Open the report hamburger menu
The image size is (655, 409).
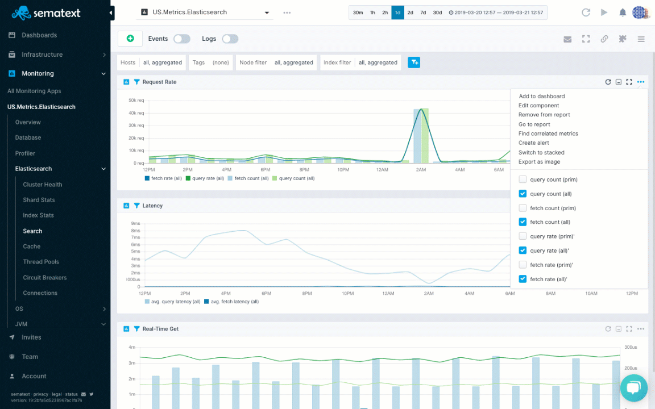641,39
